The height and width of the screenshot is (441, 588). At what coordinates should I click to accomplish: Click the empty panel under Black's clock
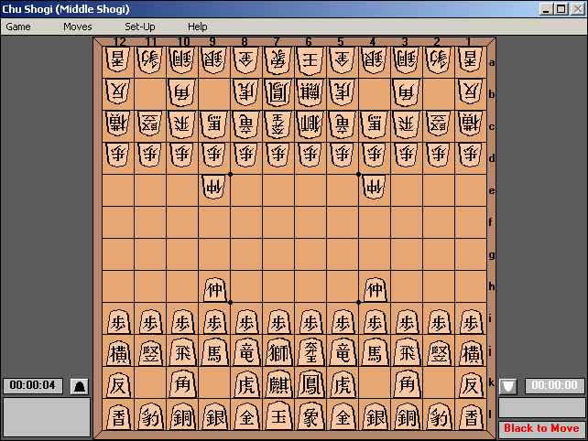[47, 417]
